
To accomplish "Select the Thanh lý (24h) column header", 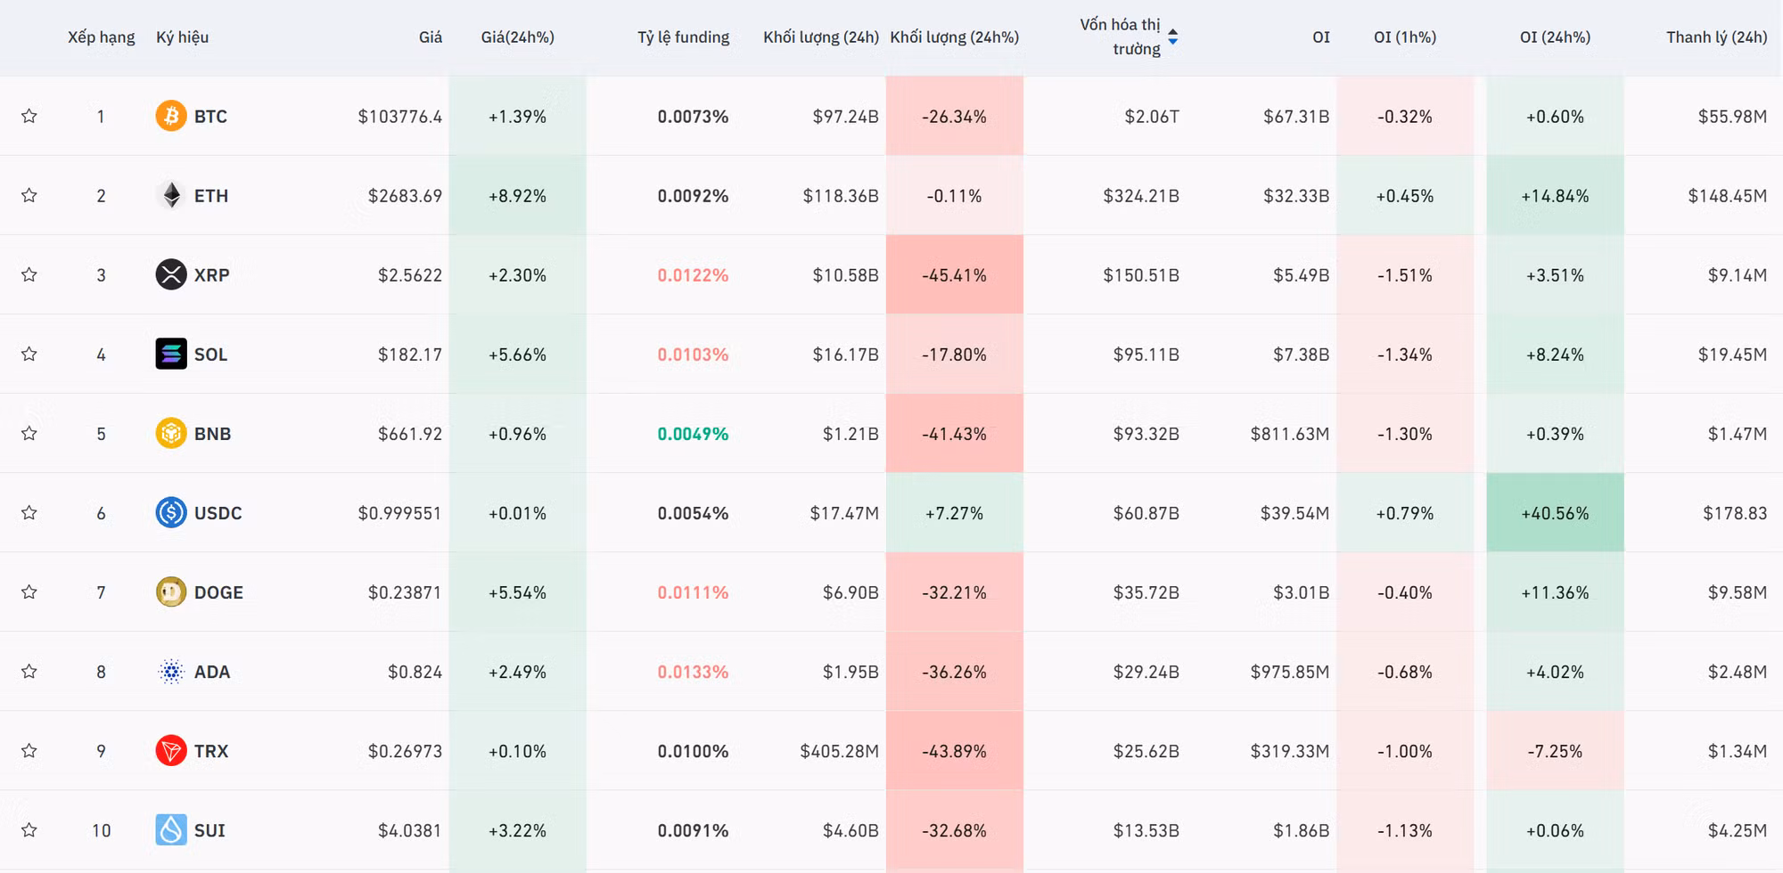I will pyautogui.click(x=1716, y=37).
